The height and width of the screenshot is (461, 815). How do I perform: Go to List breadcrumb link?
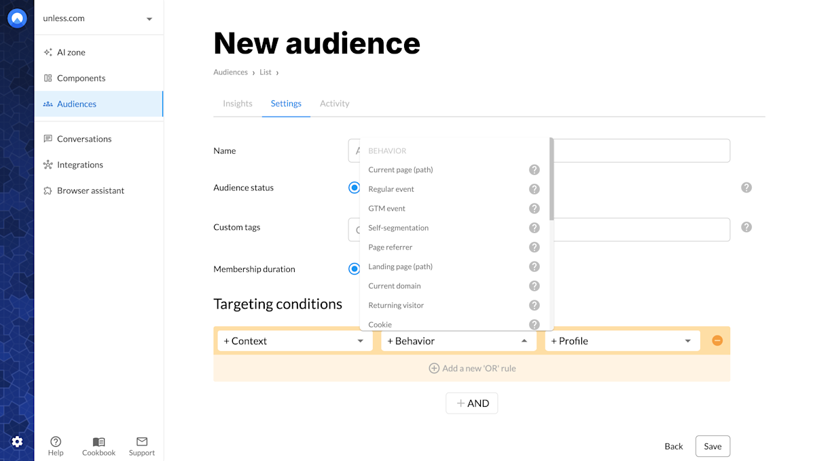tap(266, 72)
